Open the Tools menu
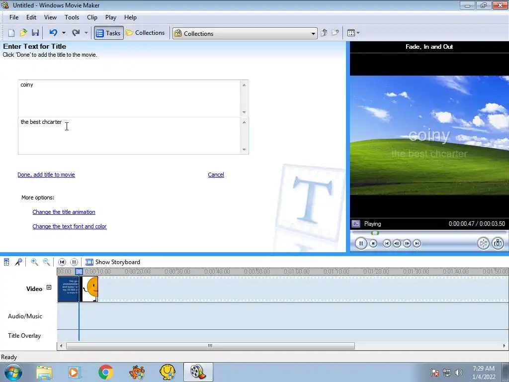The image size is (509, 382). (72, 17)
